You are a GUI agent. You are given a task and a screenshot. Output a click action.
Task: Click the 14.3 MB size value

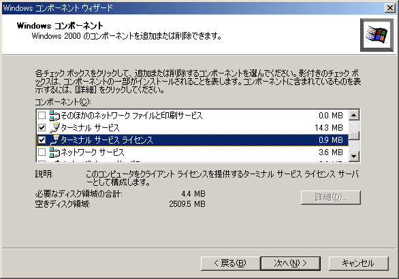click(x=329, y=128)
